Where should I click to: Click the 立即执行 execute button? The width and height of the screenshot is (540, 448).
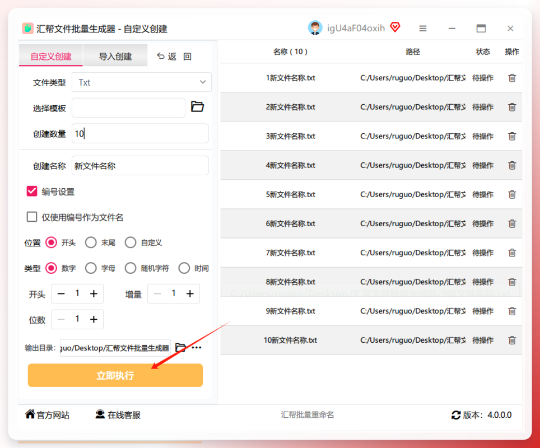(x=115, y=375)
